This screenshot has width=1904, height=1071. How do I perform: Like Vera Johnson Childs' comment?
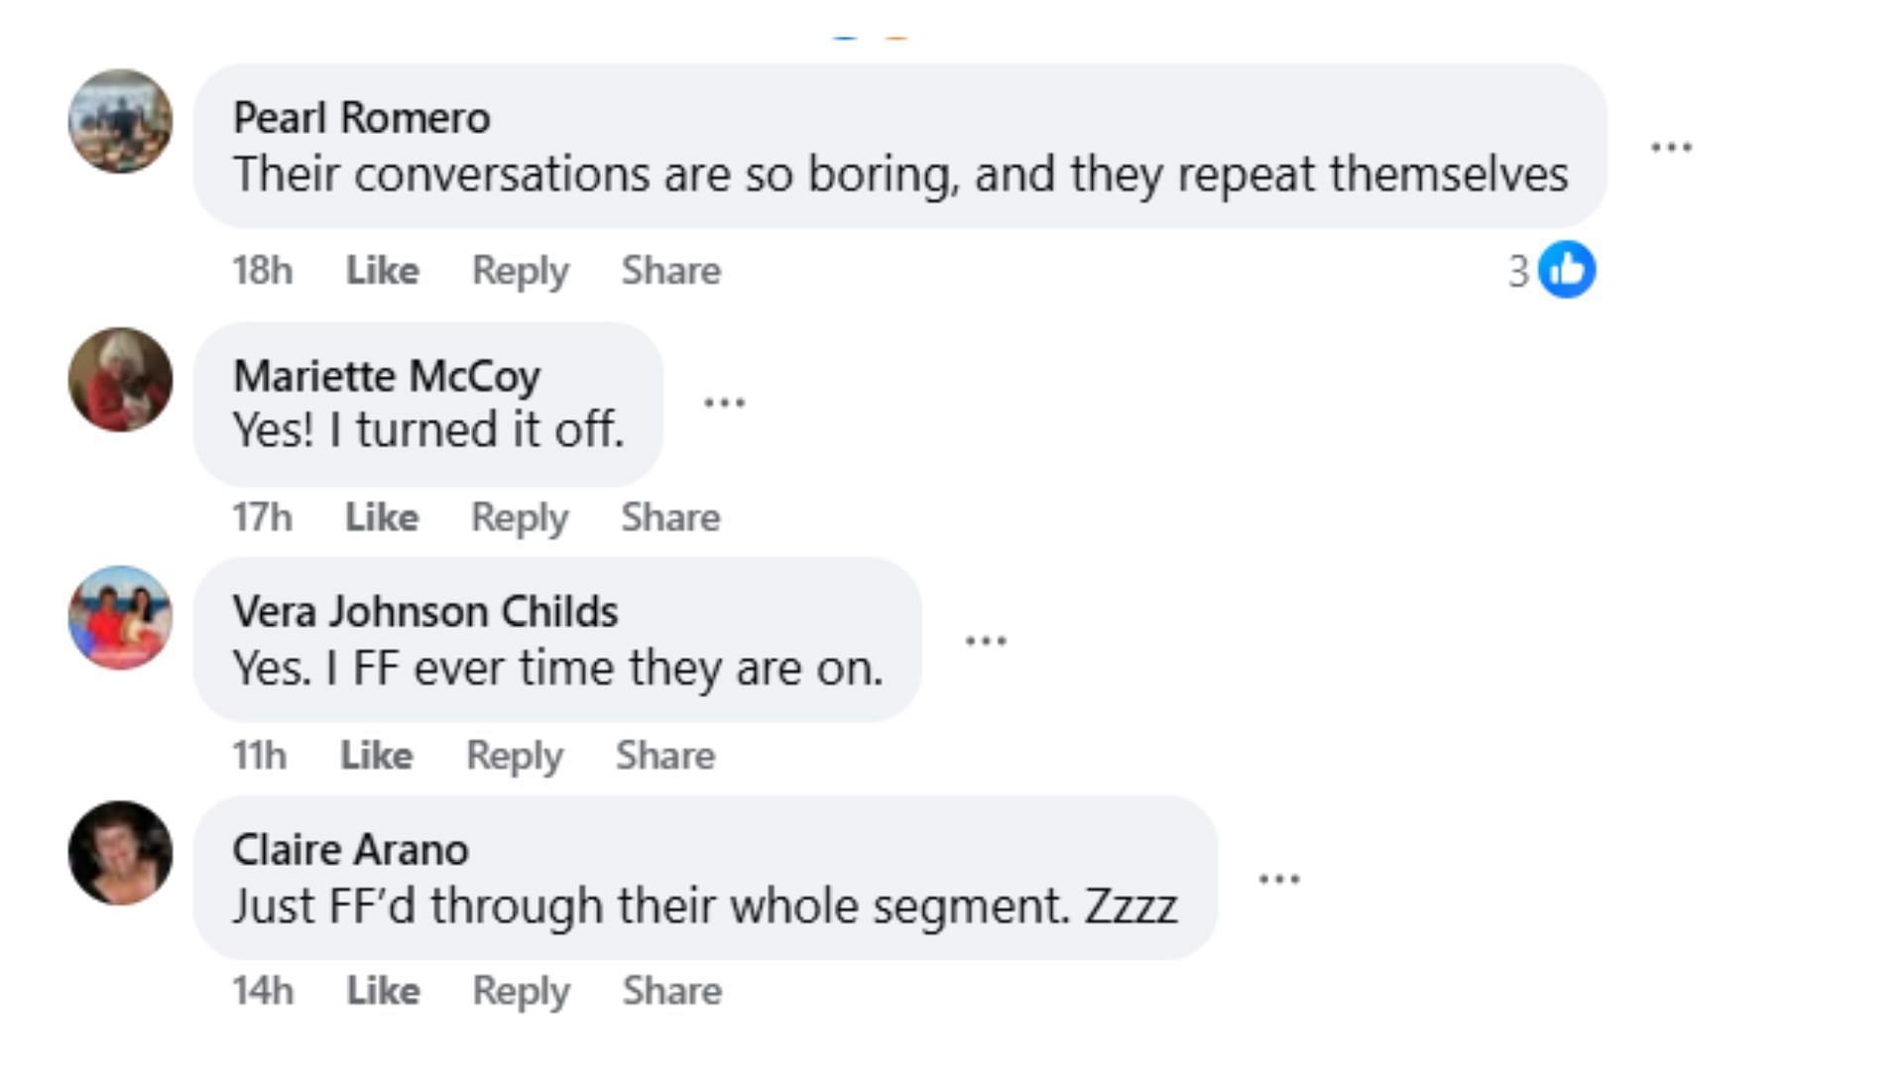click(376, 755)
